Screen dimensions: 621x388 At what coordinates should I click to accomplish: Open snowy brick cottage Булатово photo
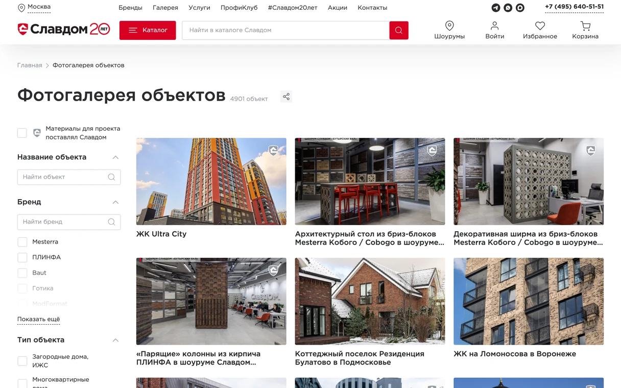tap(370, 301)
